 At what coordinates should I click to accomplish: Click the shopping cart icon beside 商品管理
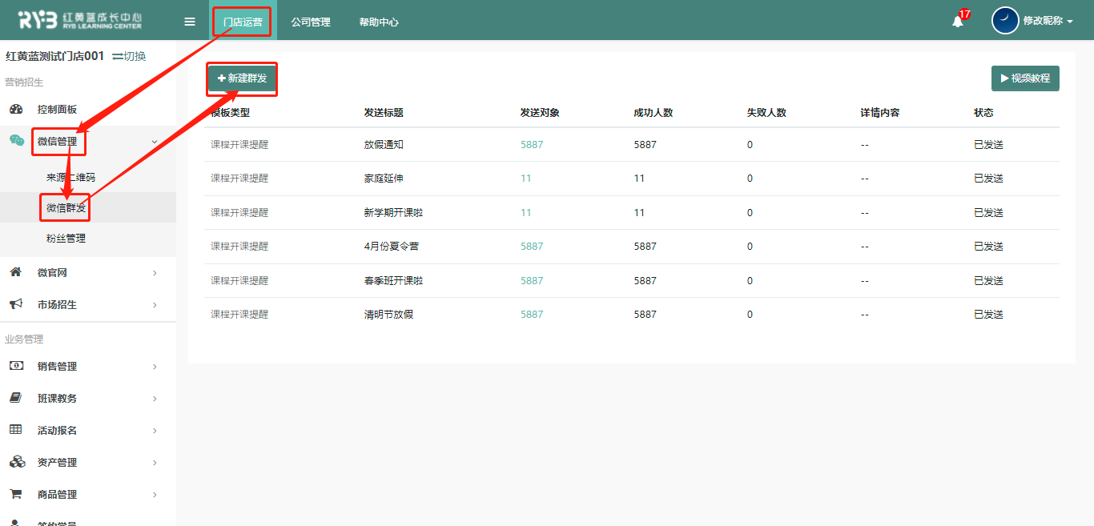(x=15, y=494)
